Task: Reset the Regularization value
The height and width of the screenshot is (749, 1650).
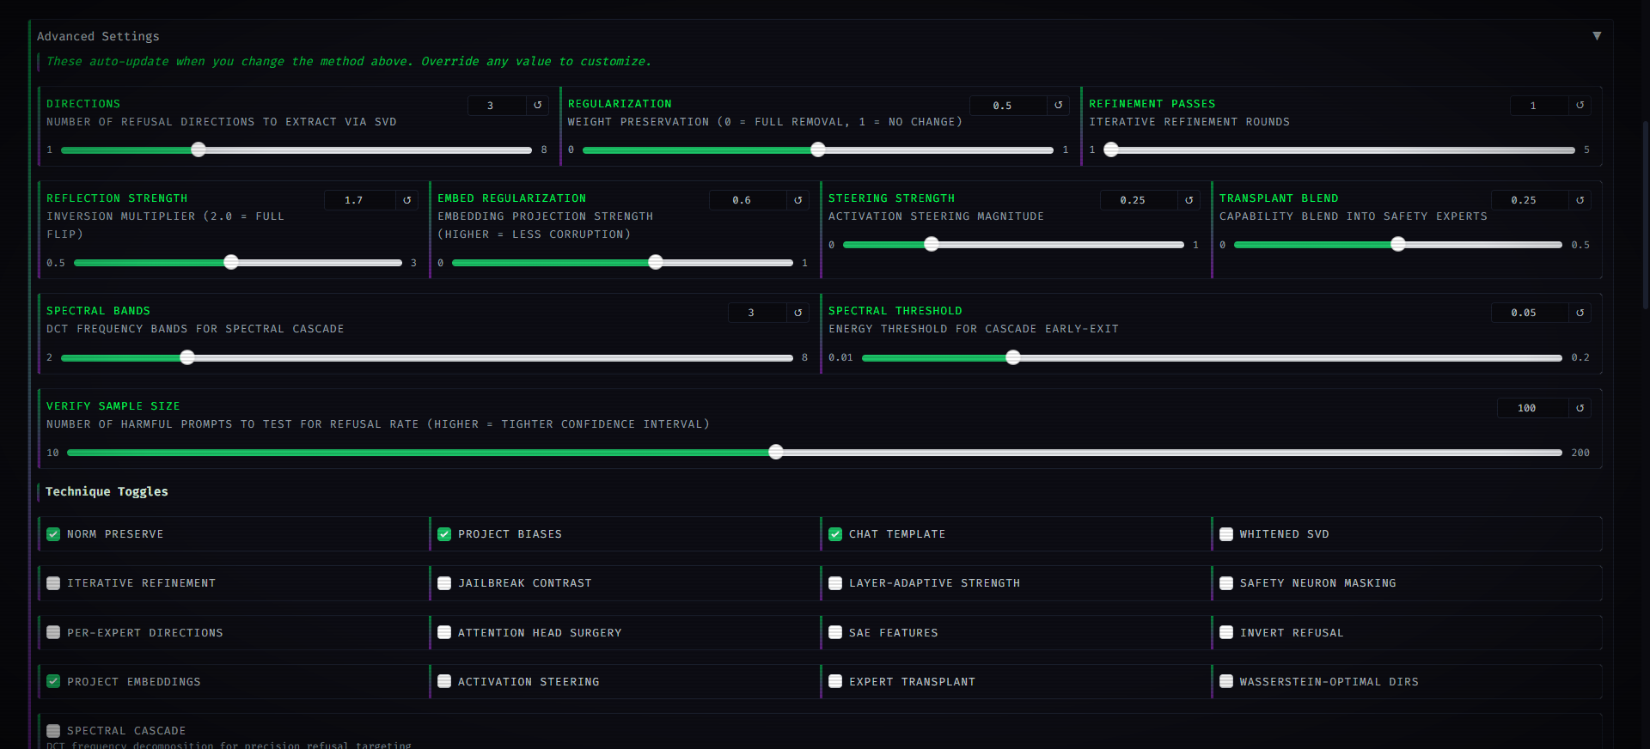Action: tap(1059, 105)
